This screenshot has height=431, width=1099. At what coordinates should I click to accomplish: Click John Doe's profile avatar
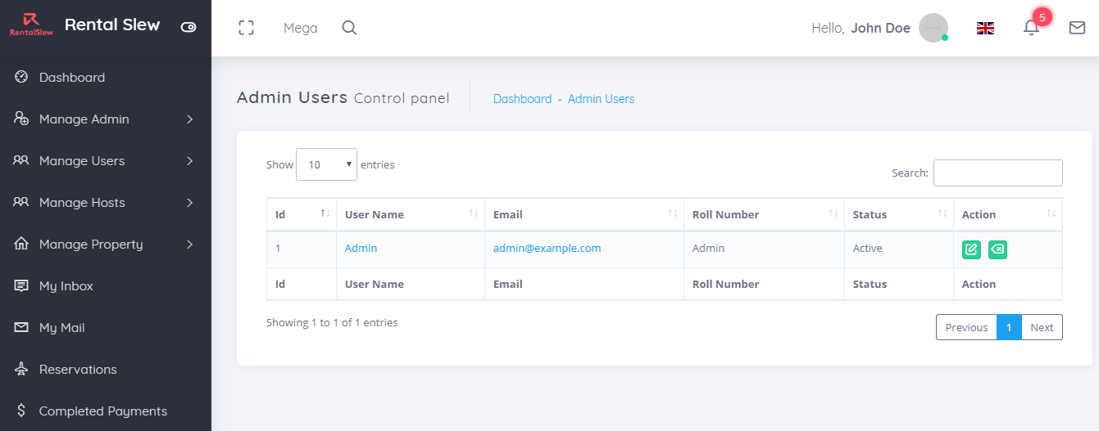coord(933,28)
